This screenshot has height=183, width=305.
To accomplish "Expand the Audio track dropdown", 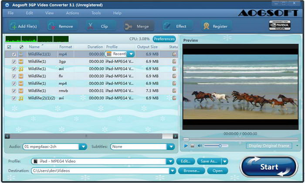I will point(83,147).
